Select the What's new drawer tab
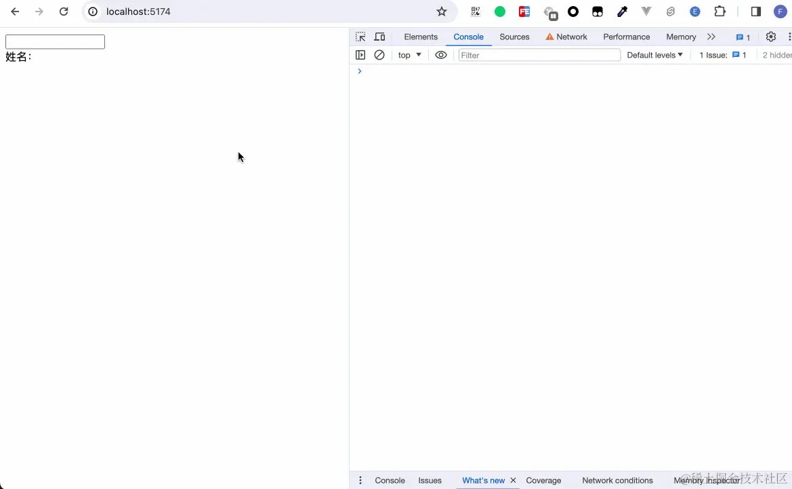Viewport: 792px width, 489px height. (x=483, y=480)
